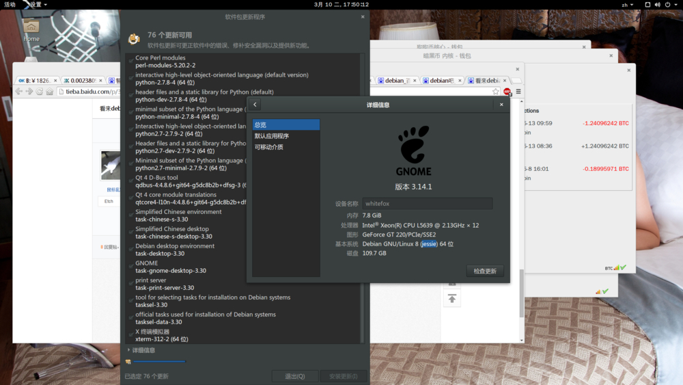
Task: Uncheck the python-2.7.8-4 update
Action: [131, 79]
